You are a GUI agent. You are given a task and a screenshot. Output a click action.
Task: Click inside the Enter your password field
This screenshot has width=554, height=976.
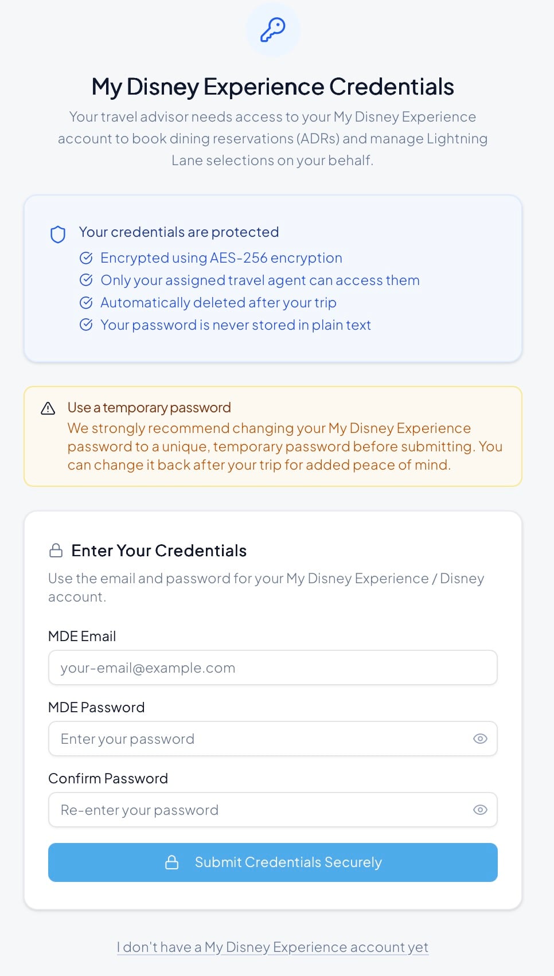pos(258,739)
